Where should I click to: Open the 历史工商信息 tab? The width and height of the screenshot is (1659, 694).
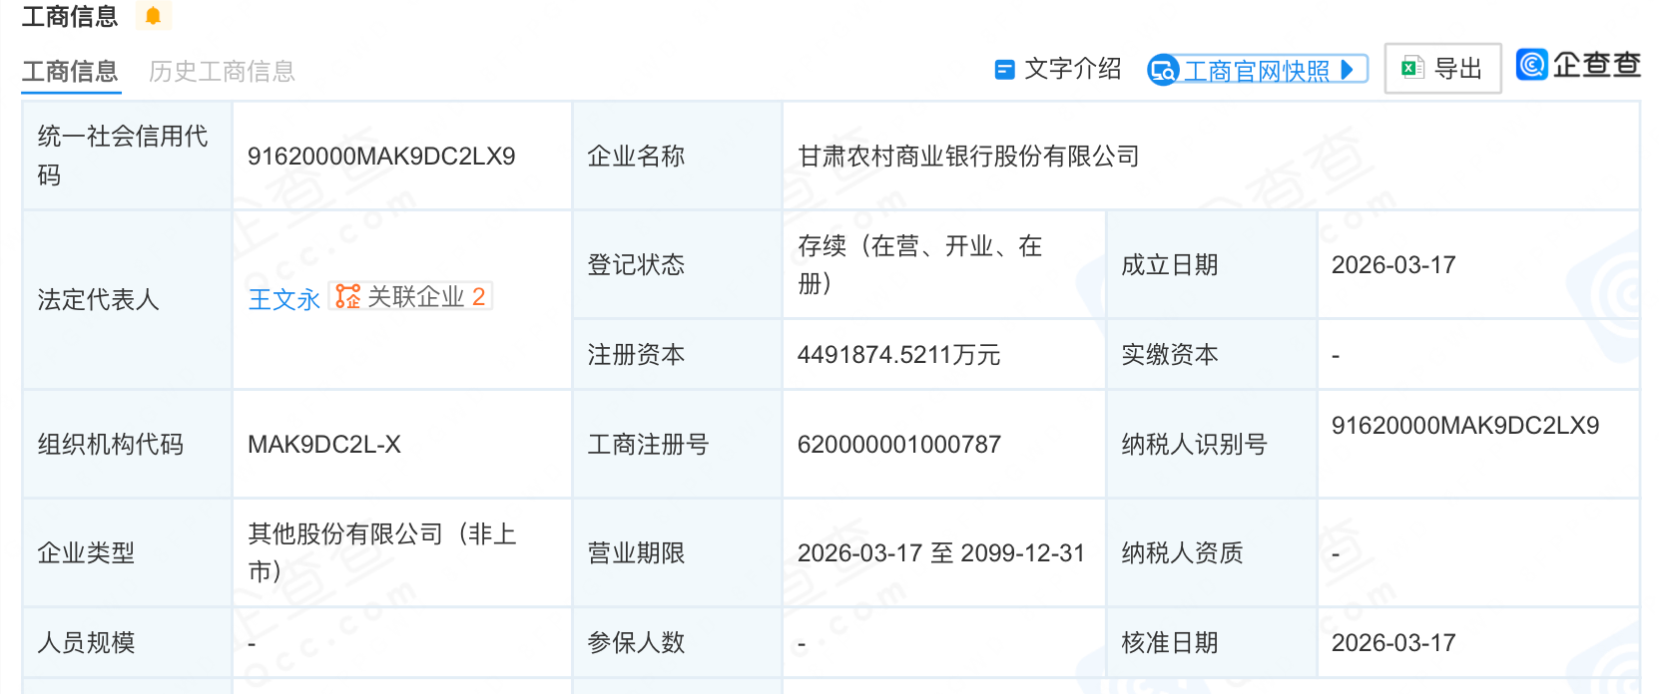222,72
